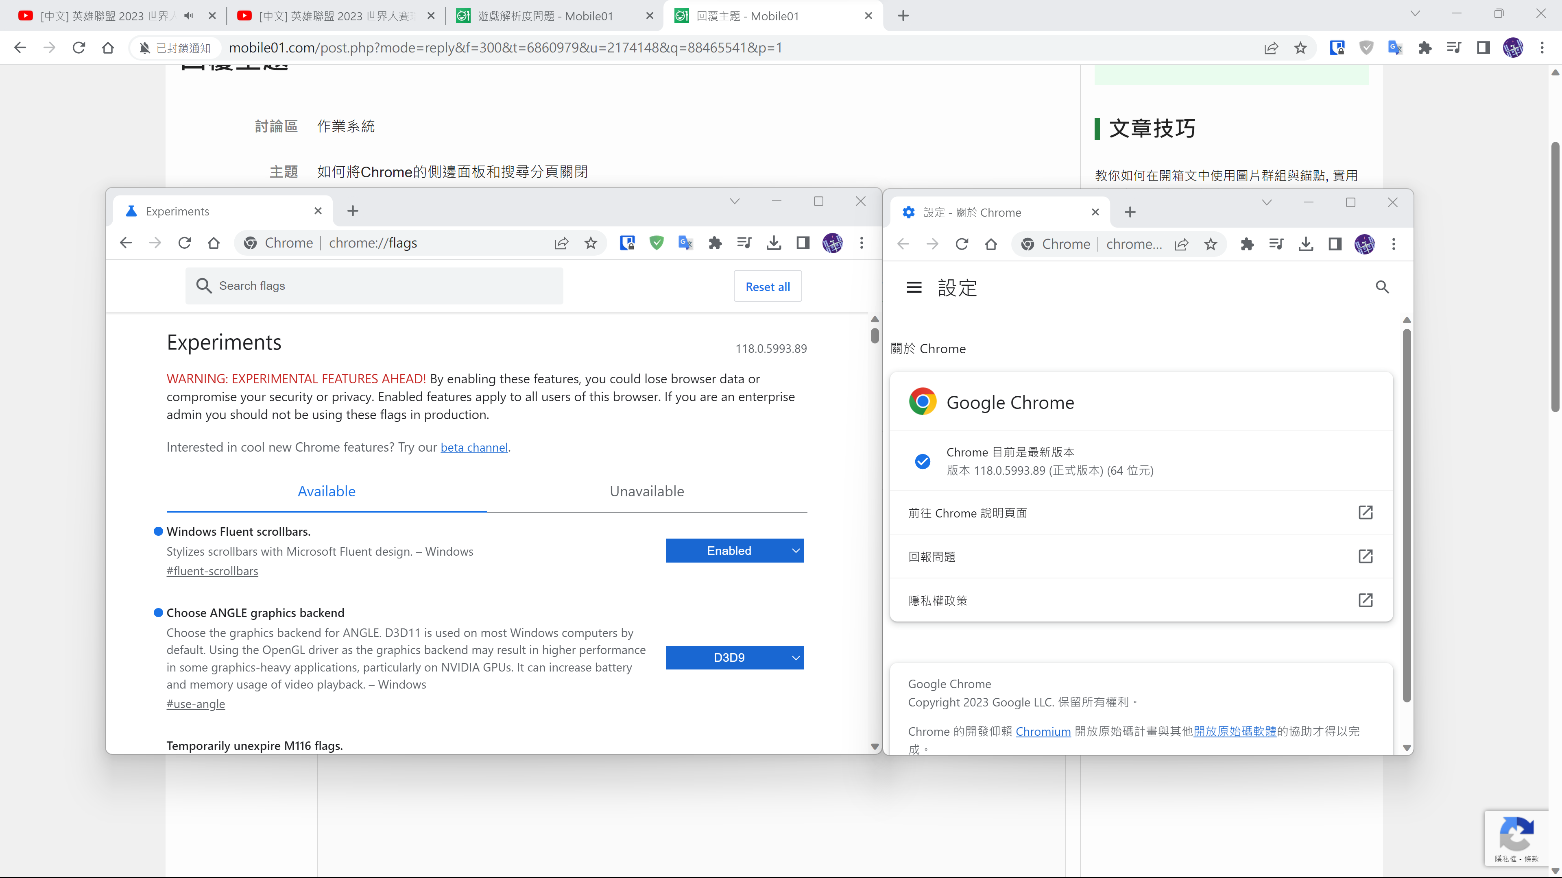Screen dimensions: 1562x878
Task: Click the search icon in Chrome settings page
Action: click(x=1383, y=287)
